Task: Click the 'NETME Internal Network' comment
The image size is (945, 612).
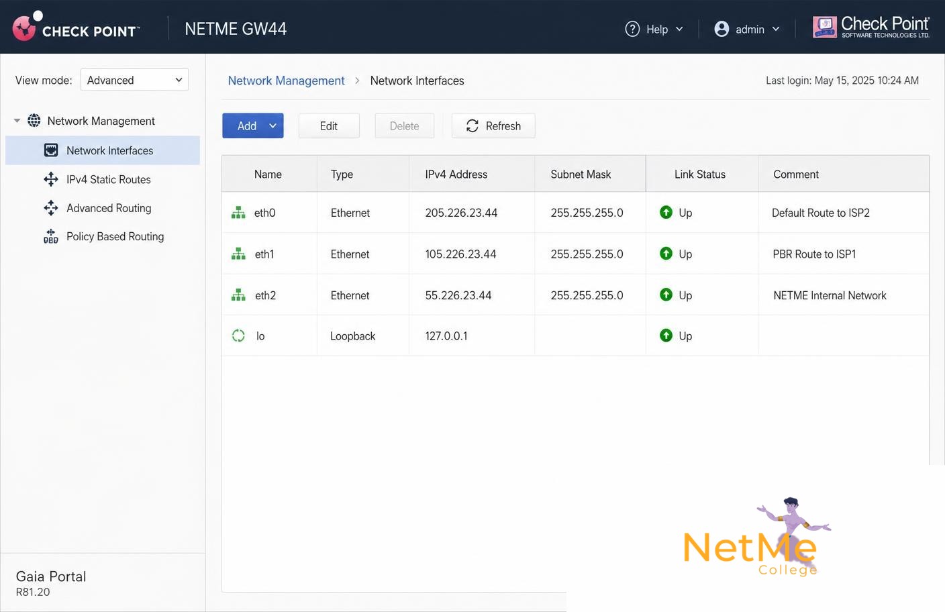Action: (x=830, y=295)
